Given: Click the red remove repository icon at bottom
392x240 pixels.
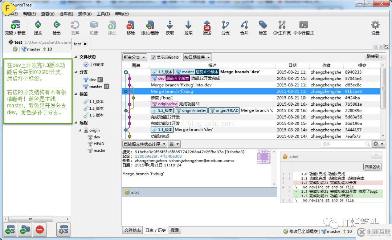Looking at the screenshot, I should [x=40, y=229].
